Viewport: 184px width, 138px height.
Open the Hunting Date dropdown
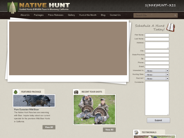pos(157,75)
